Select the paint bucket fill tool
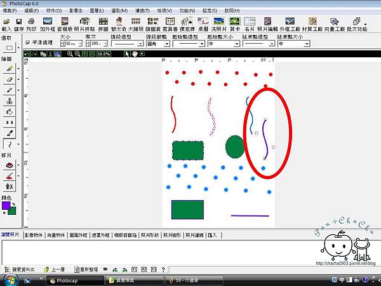 10,112
